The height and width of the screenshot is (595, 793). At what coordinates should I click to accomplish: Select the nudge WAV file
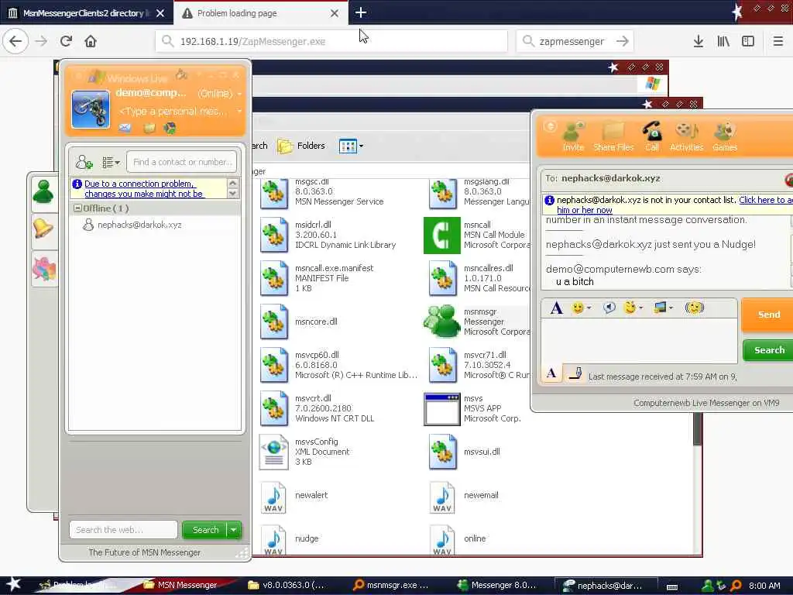click(290, 539)
